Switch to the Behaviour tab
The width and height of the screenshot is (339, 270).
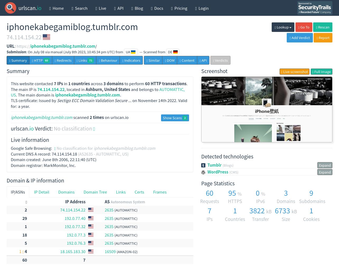pos(108,60)
